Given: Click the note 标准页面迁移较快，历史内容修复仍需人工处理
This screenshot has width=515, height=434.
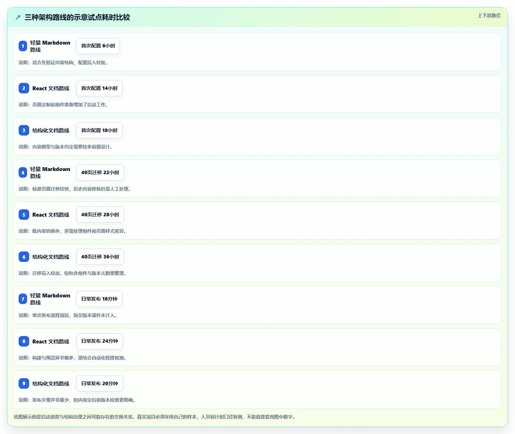Looking at the screenshot, I should click(x=75, y=189).
